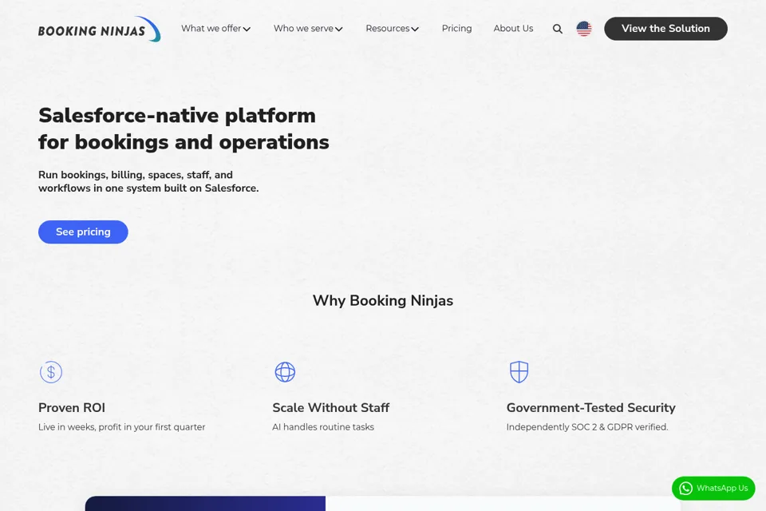The width and height of the screenshot is (766, 511).
Task: Click the blue See pricing button
Action: tap(83, 232)
